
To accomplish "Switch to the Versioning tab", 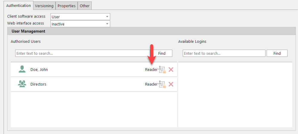I will pos(44,6).
